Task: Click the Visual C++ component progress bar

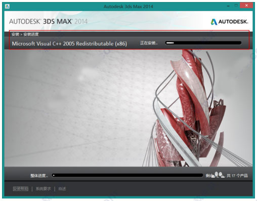Action: coord(203,43)
